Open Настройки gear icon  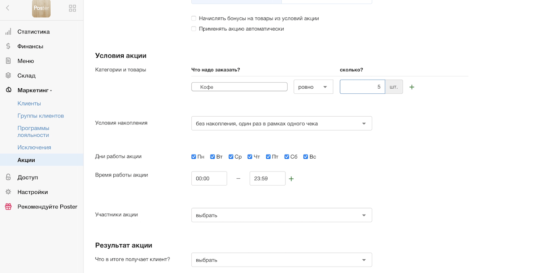8,192
